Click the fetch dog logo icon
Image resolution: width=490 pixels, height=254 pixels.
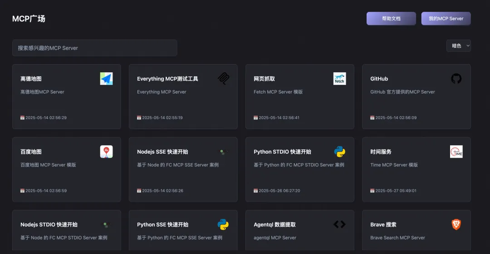pyautogui.click(x=340, y=79)
